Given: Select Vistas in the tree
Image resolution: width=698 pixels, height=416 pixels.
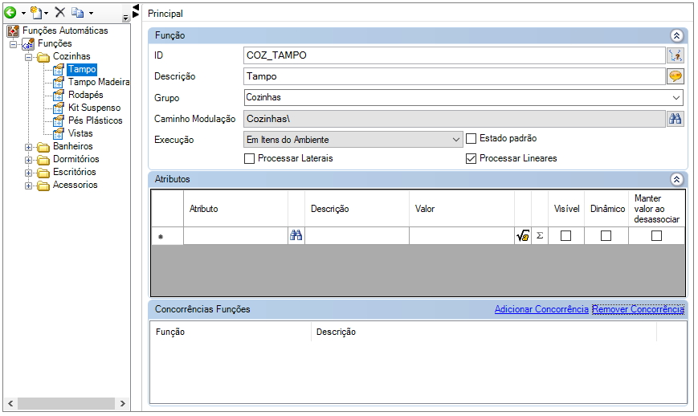Looking at the screenshot, I should pyautogui.click(x=80, y=133).
